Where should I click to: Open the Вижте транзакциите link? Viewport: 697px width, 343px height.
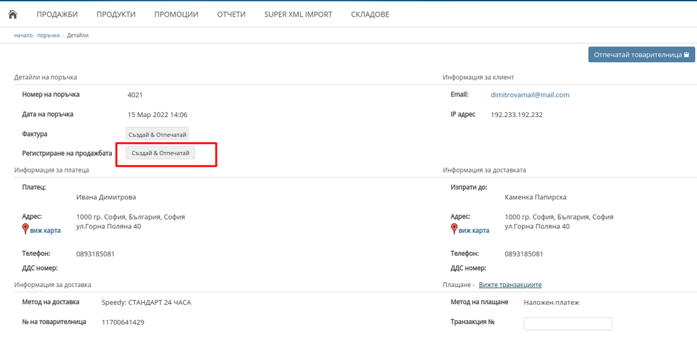point(510,284)
